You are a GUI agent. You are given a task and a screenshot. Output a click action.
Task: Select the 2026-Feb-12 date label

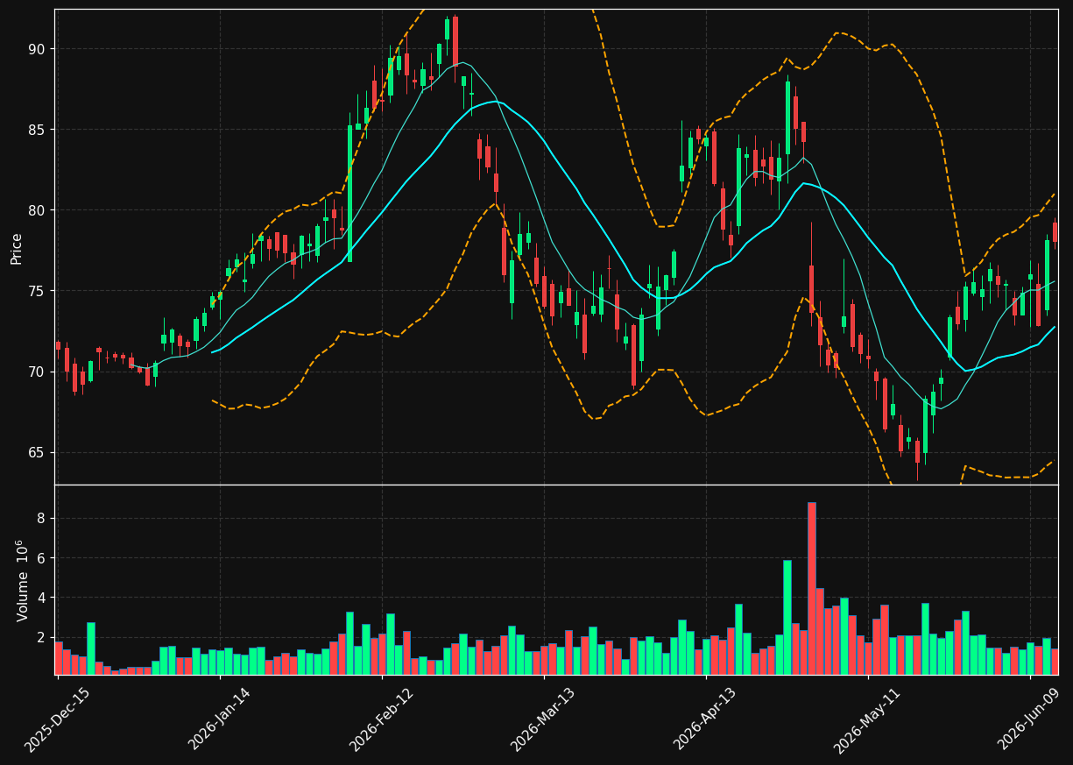381,719
